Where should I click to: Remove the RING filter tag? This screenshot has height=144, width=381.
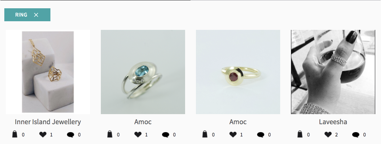(x=36, y=15)
